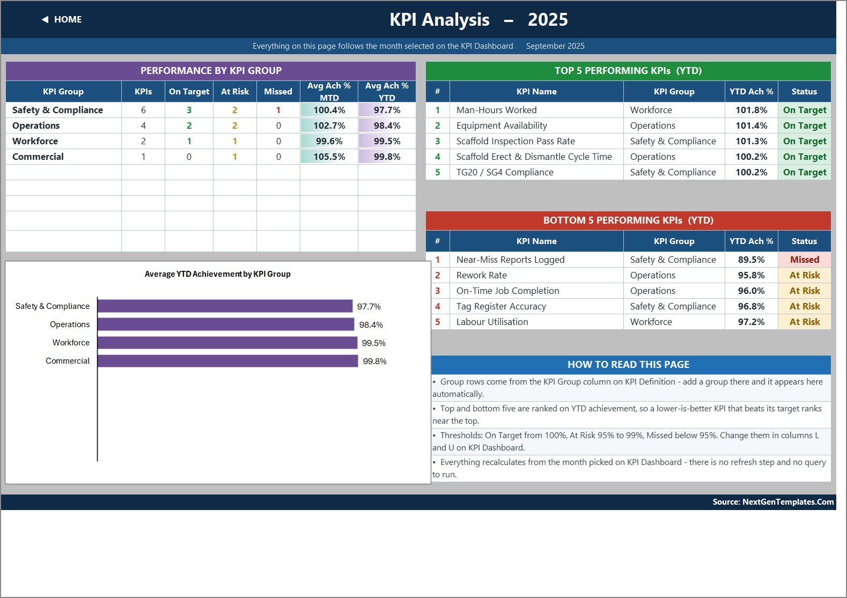This screenshot has height=598, width=847.
Task: Click the On Target column header
Action: click(189, 92)
